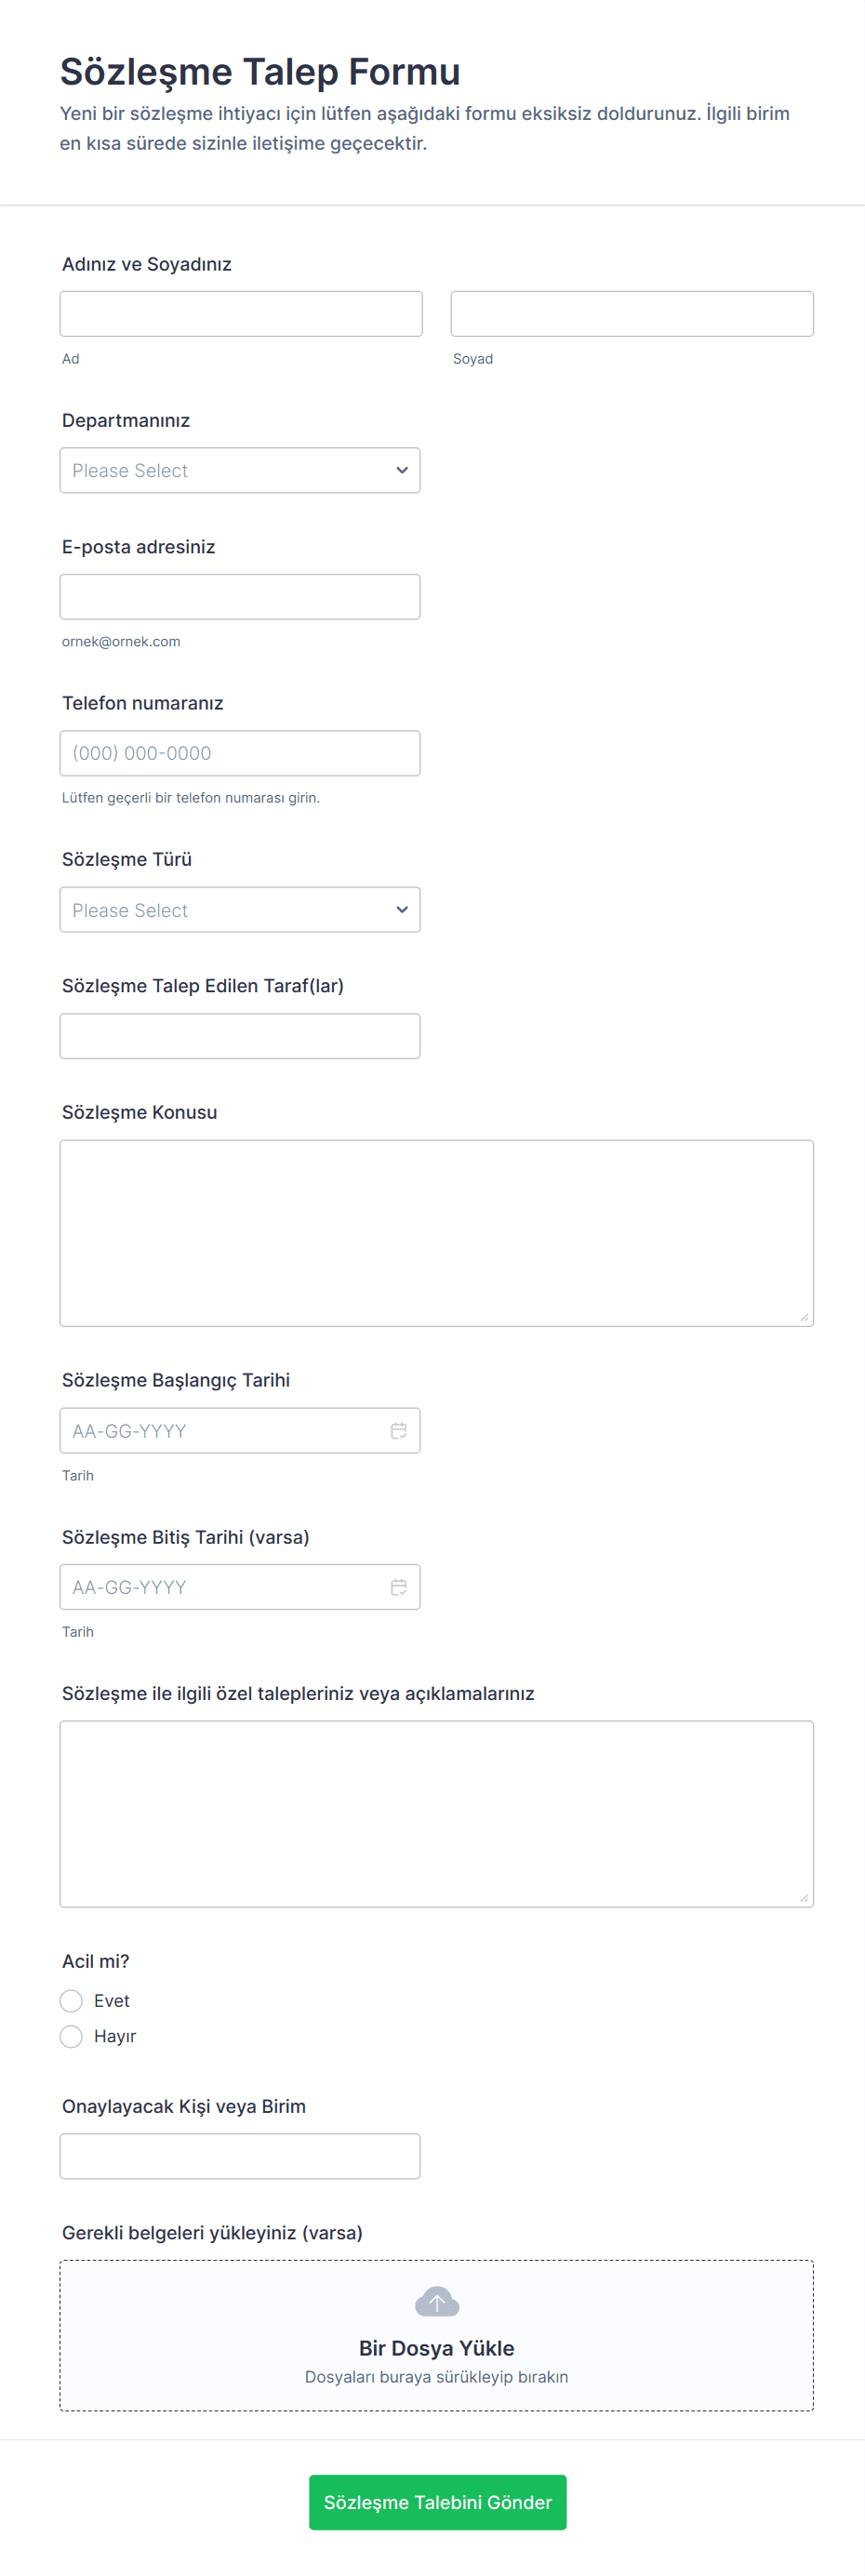
Task: Focus the Ad first name field
Action: tap(241, 314)
